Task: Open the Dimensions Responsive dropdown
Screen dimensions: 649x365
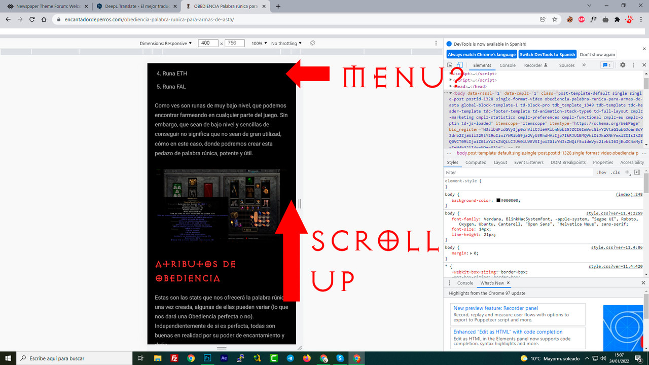Action: (166, 43)
